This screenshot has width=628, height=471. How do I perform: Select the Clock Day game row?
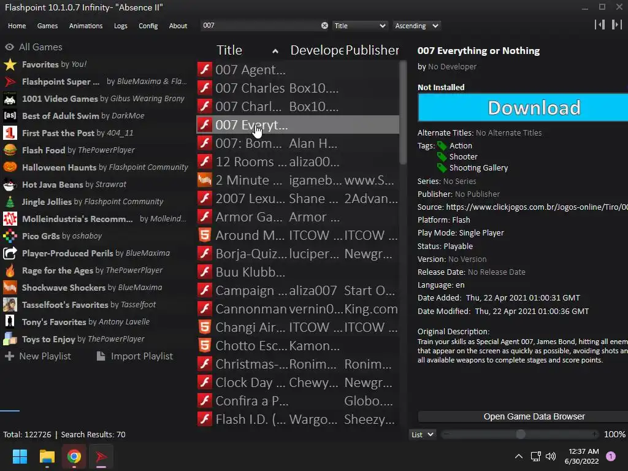click(297, 383)
